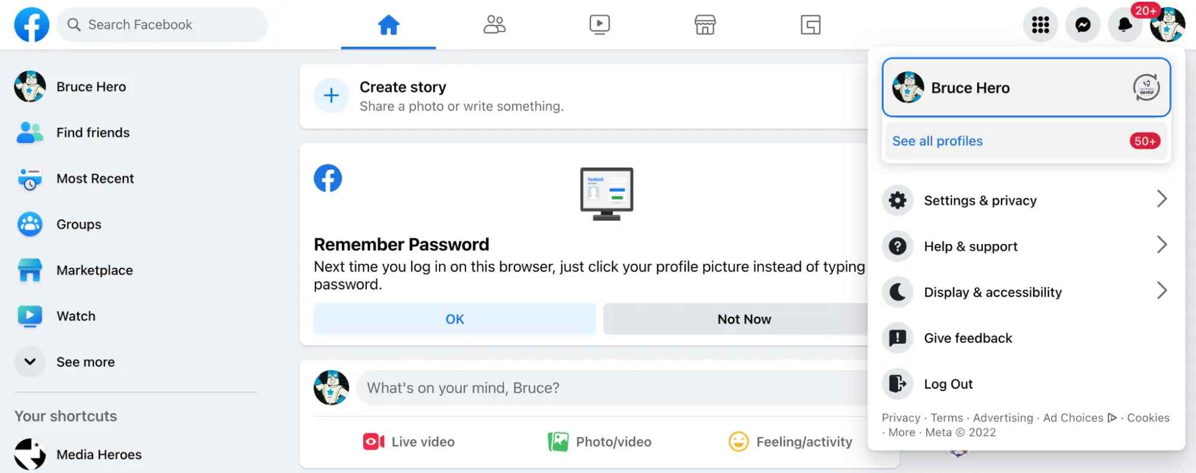Click the account avatar at the top right
Image resolution: width=1196 pixels, height=473 pixels.
tap(1167, 25)
